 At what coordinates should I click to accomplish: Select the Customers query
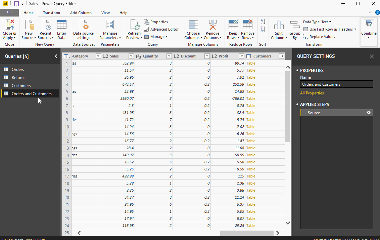[x=30, y=86]
